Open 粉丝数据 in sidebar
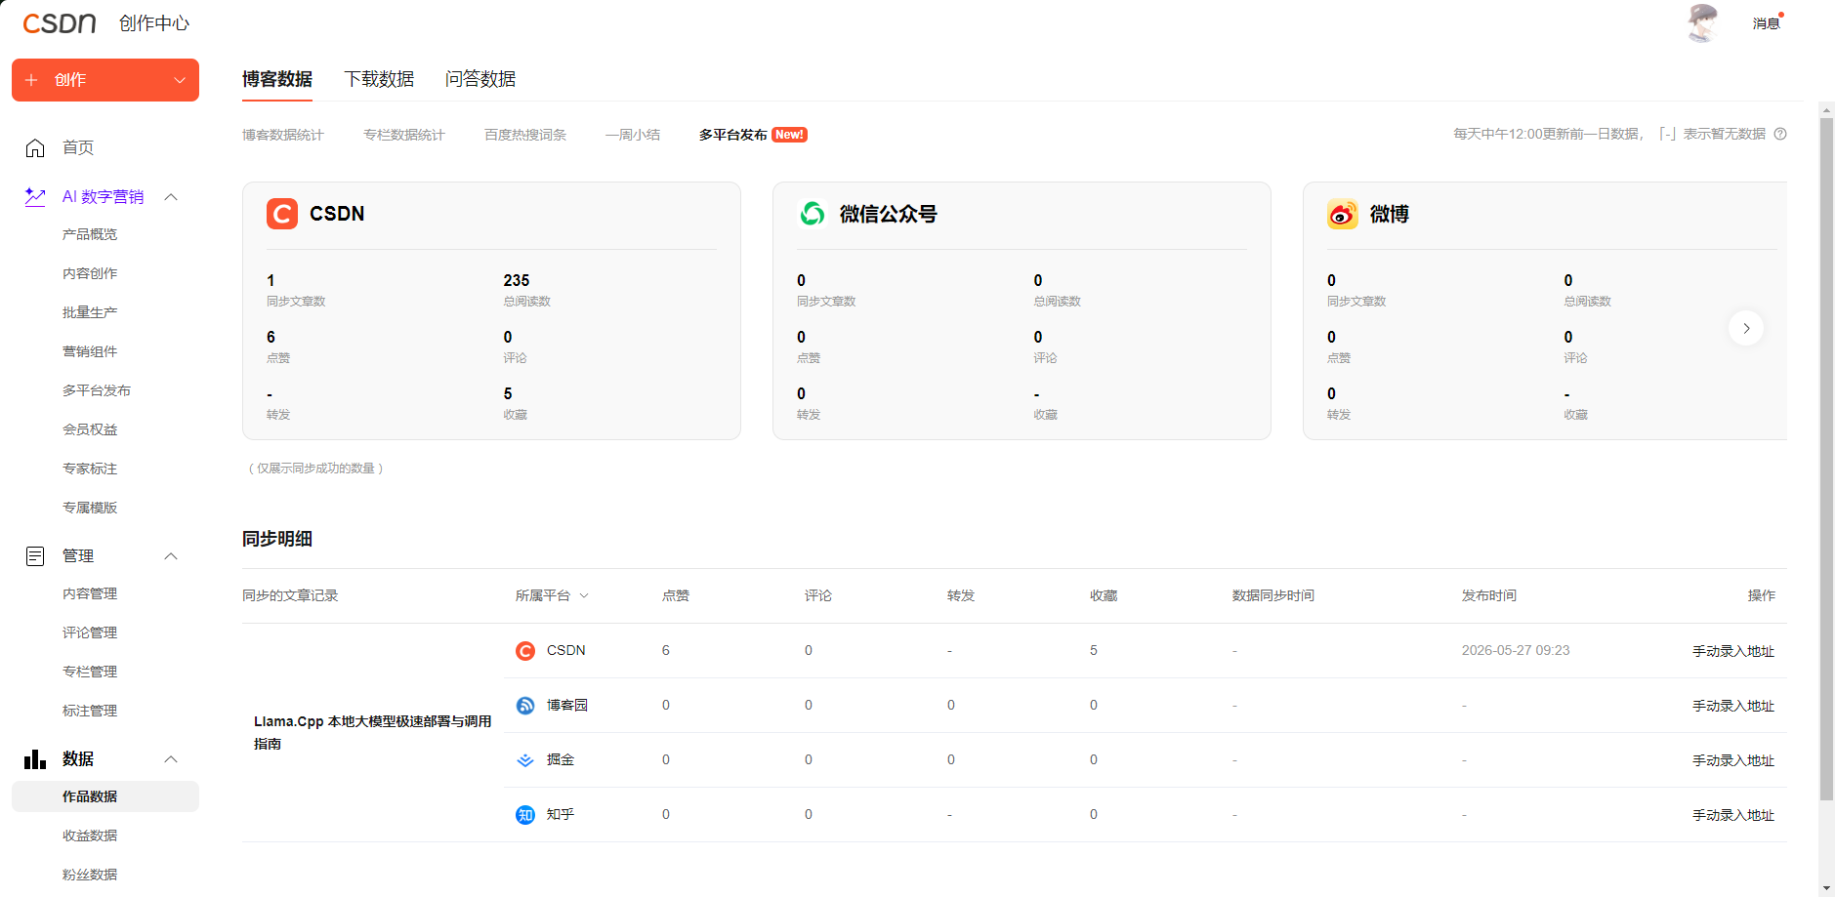1835x897 pixels. [90, 875]
